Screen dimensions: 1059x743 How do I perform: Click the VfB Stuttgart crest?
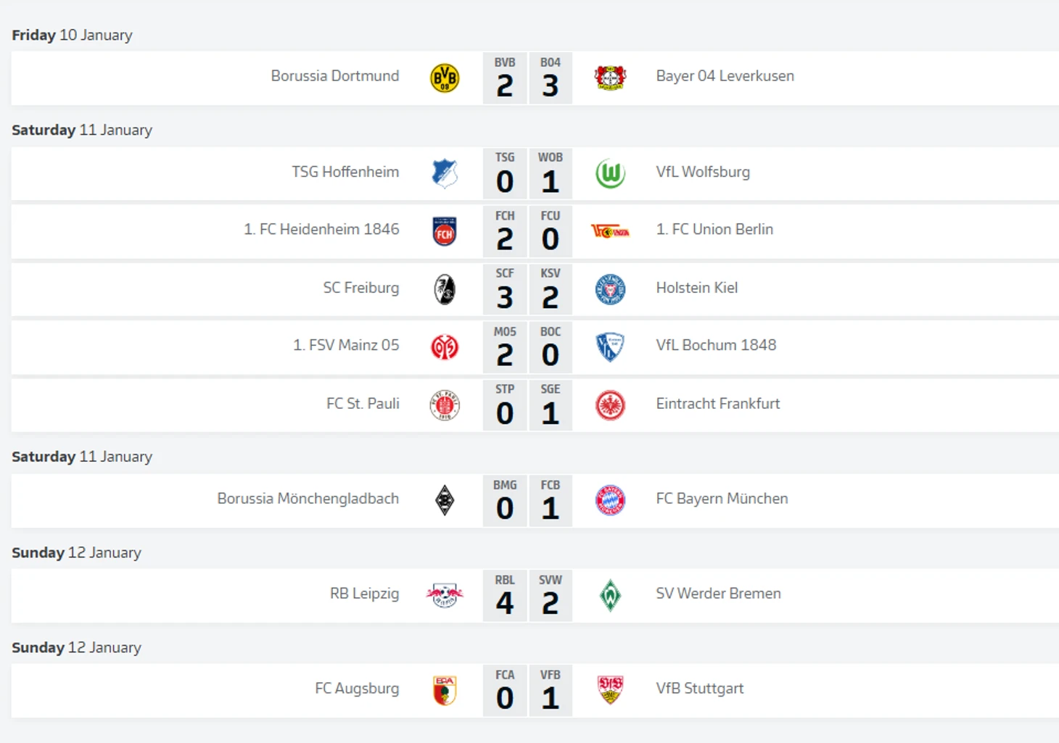[610, 690]
